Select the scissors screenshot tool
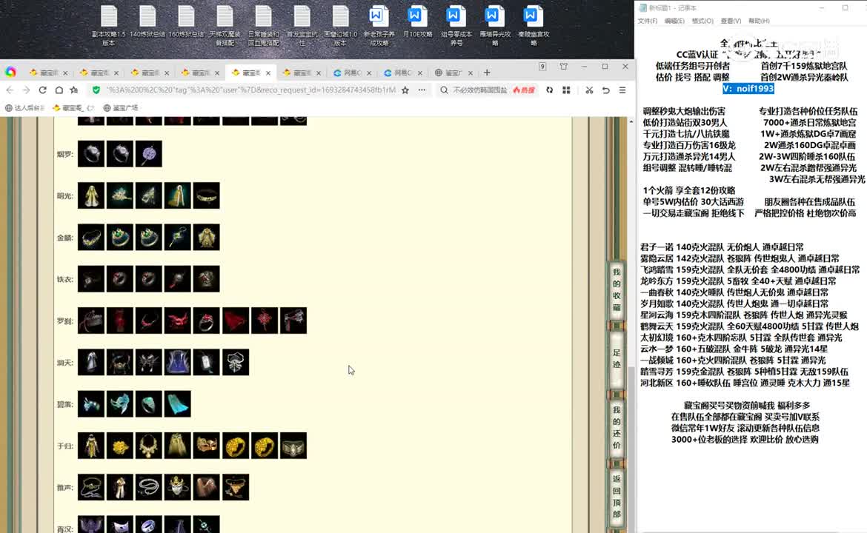 click(589, 90)
